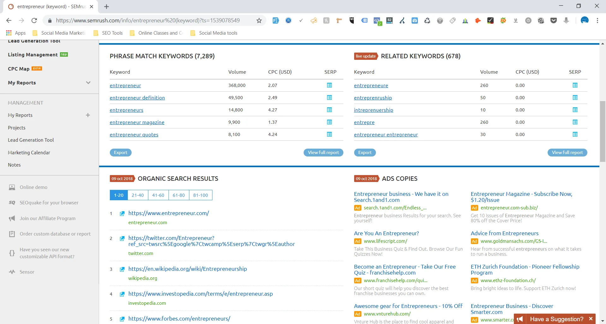Open the camera screenshot extension icon
The width and height of the screenshot is (606, 324).
pos(415,20)
